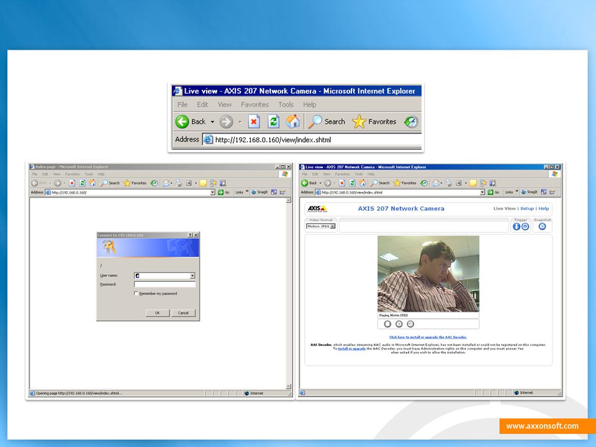Viewport: 596px width, 447px height.
Task: Click the live camera video image
Action: click(428, 274)
